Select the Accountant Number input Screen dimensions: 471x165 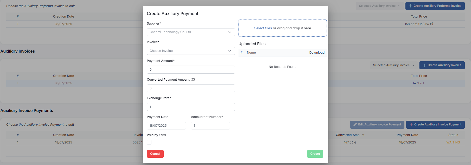tap(210, 126)
